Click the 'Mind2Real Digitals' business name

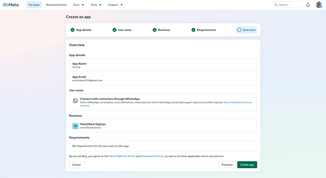click(x=93, y=124)
